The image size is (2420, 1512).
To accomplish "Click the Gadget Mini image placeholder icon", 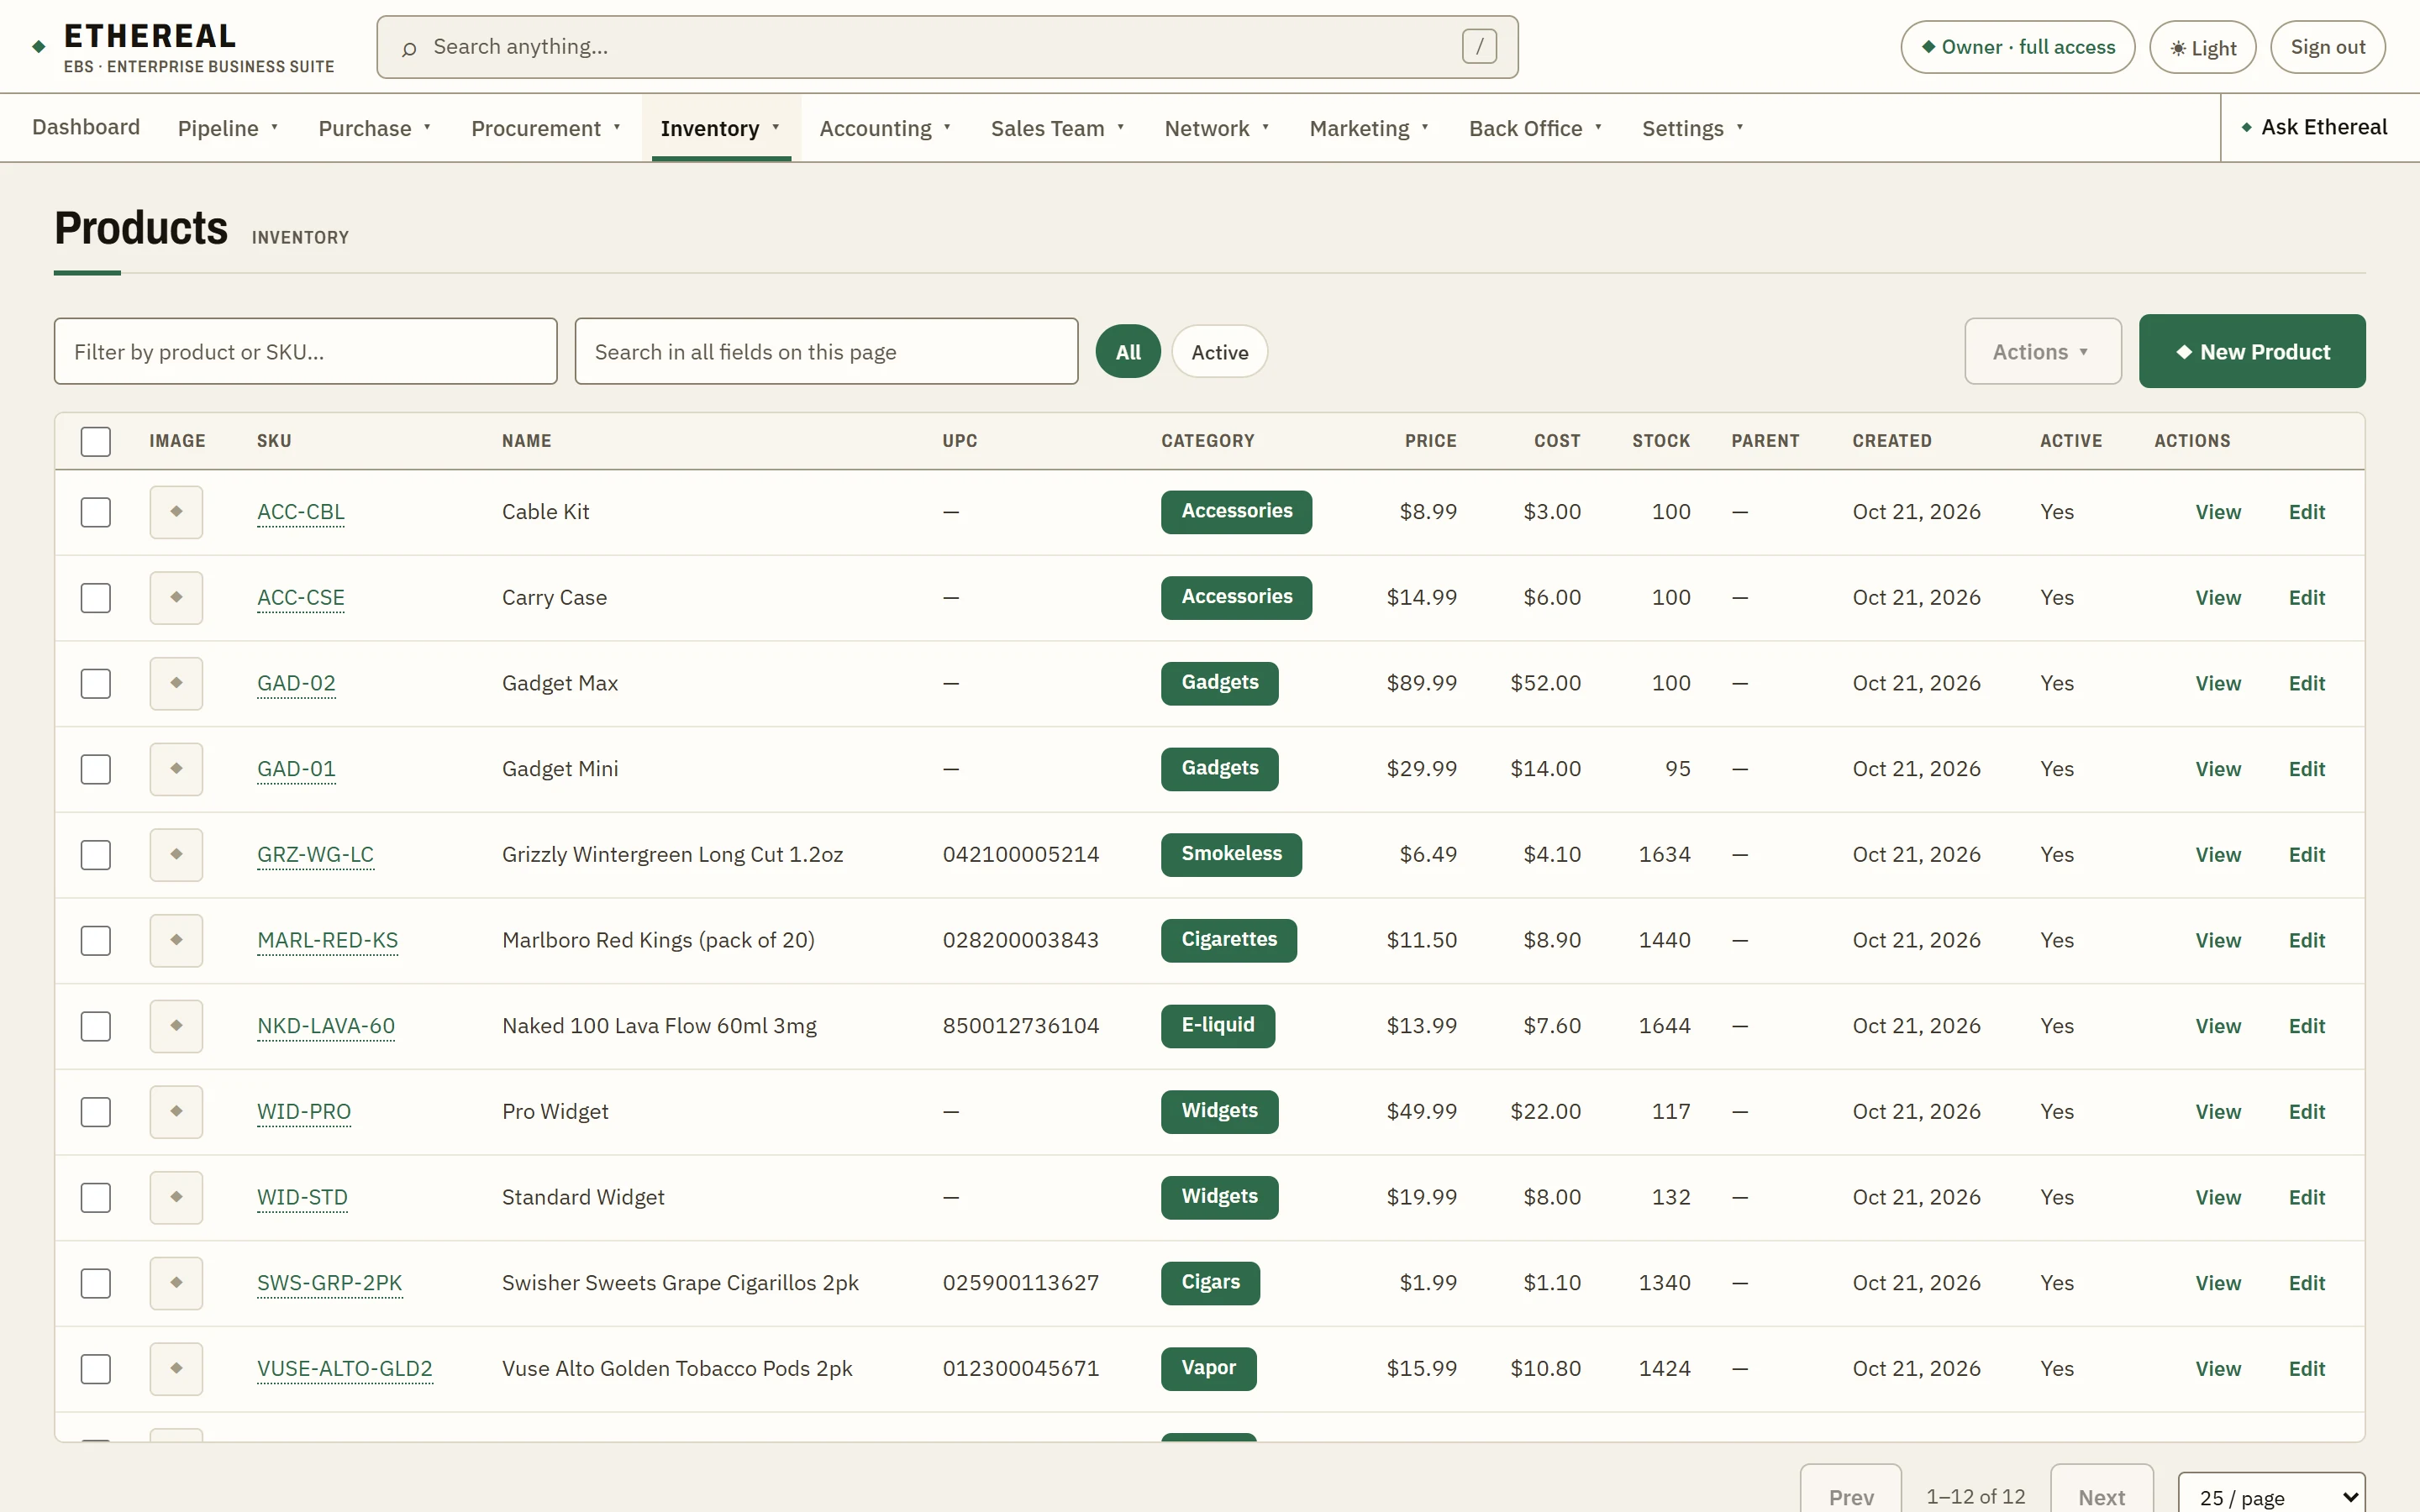I will (176, 769).
